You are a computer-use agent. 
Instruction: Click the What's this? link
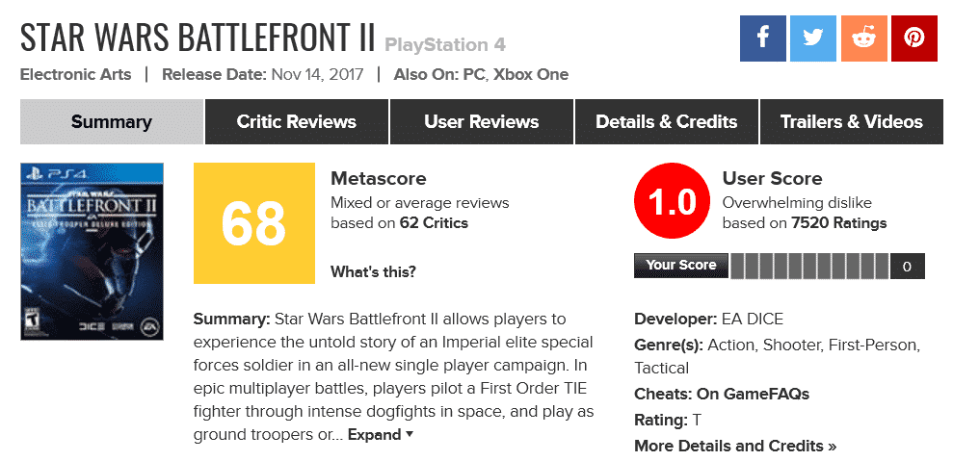click(373, 272)
